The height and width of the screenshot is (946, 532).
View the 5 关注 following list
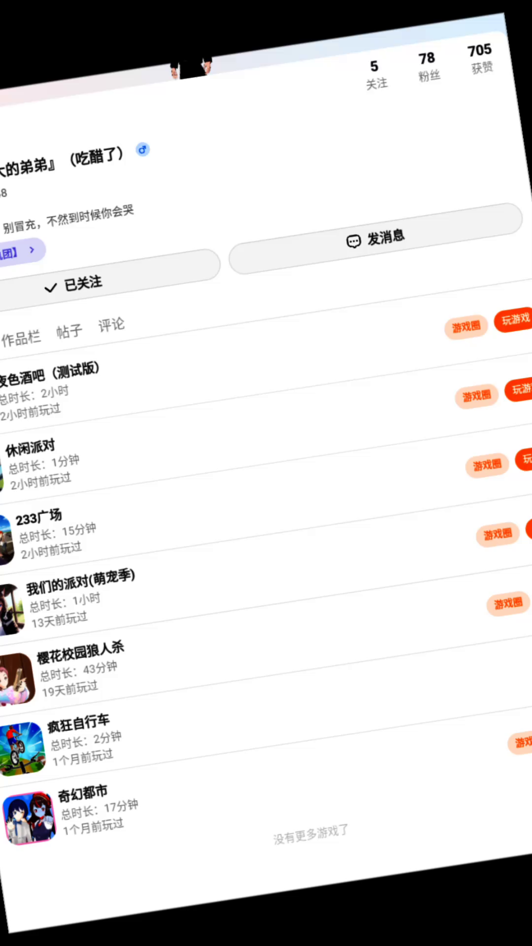376,75
